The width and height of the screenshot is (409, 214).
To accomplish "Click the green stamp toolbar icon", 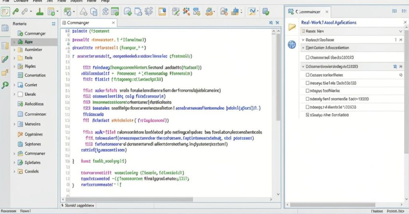I will pyautogui.click(x=40, y=12).
